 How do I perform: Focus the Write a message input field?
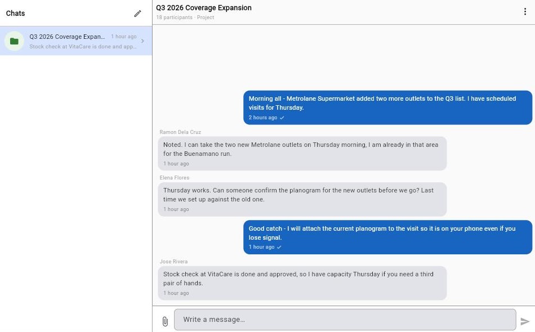[x=345, y=320]
